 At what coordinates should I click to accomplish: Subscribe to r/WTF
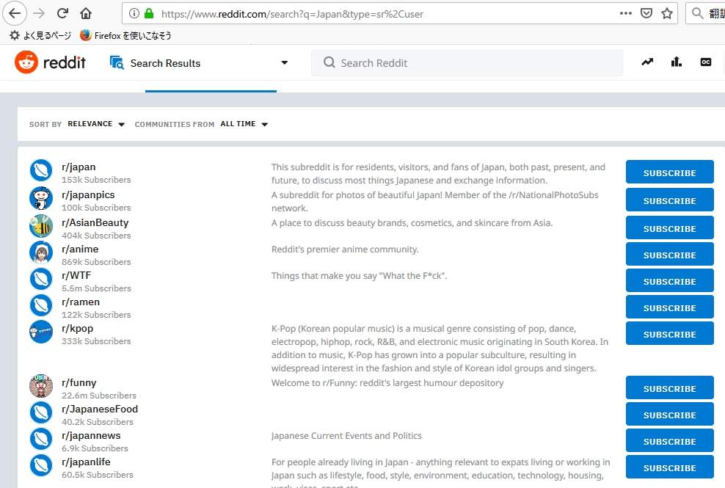tap(669, 280)
